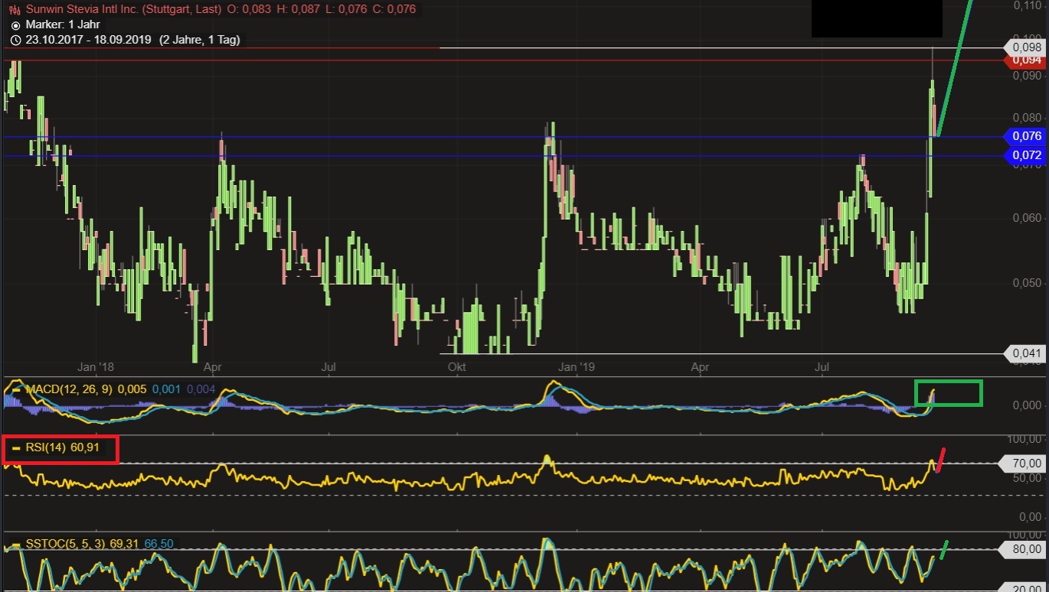Viewport: 1049px width, 592px height.
Task: Click the 50,00 RSI axis label
Action: 1026,479
